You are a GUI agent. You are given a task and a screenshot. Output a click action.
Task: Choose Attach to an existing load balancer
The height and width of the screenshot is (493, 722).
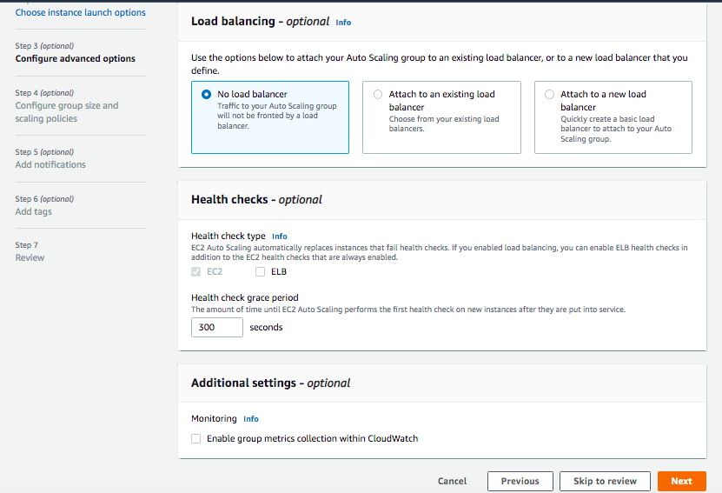(377, 94)
